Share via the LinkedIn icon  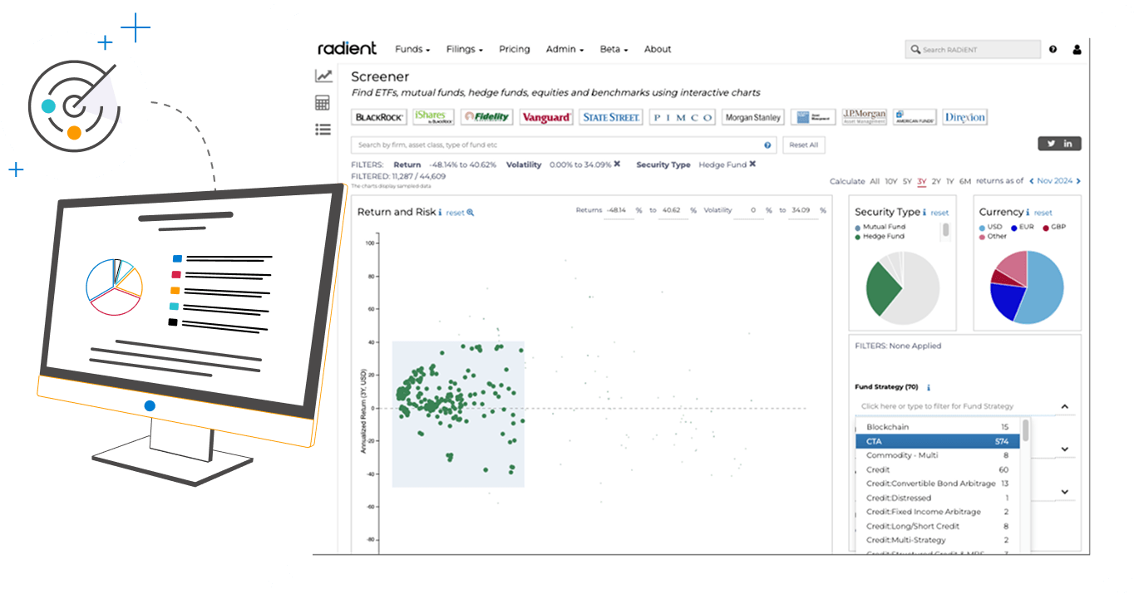[x=1068, y=144]
